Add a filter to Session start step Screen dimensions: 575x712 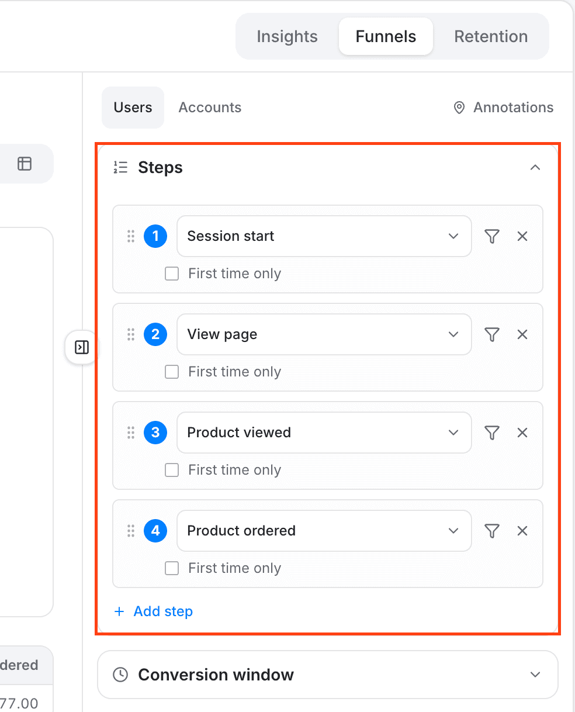(x=492, y=236)
